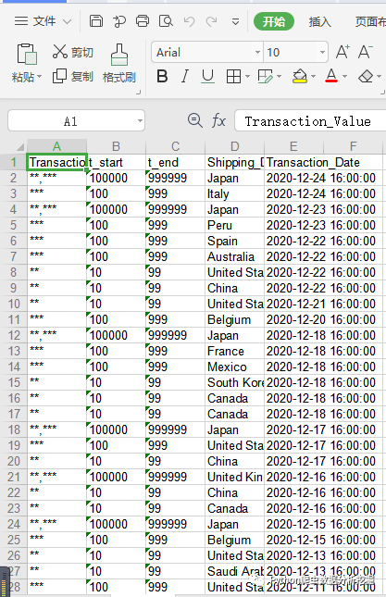The image size is (386, 597).
Task: Click cell C1 t_end
Action: pyautogui.click(x=176, y=163)
